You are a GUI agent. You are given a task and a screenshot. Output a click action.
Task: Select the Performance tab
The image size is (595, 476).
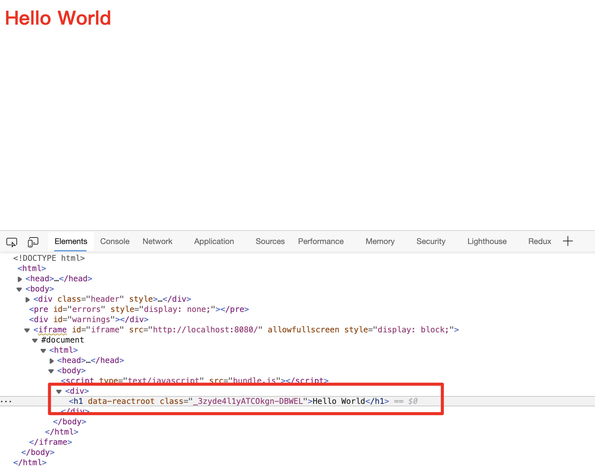(x=321, y=241)
